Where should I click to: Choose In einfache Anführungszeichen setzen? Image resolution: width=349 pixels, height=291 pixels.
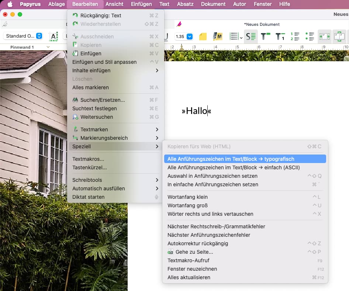click(245, 184)
